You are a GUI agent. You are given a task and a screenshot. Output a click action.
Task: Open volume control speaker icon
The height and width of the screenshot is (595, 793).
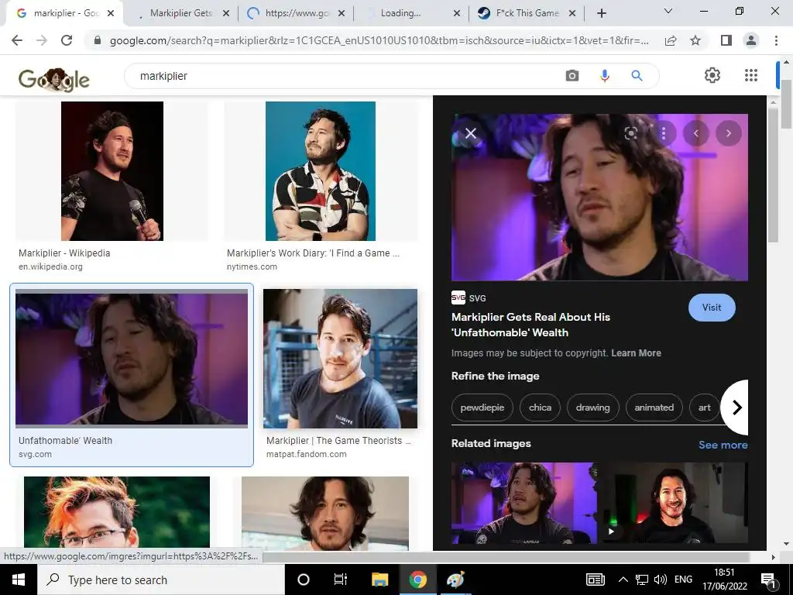pyautogui.click(x=660, y=580)
